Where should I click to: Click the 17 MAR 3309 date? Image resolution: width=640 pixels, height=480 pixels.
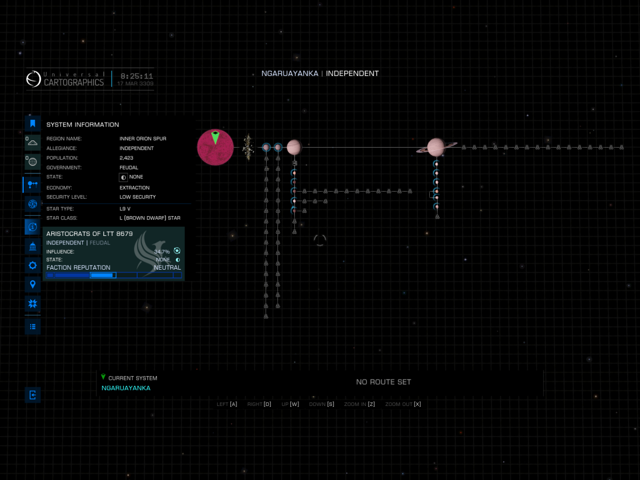[135, 84]
